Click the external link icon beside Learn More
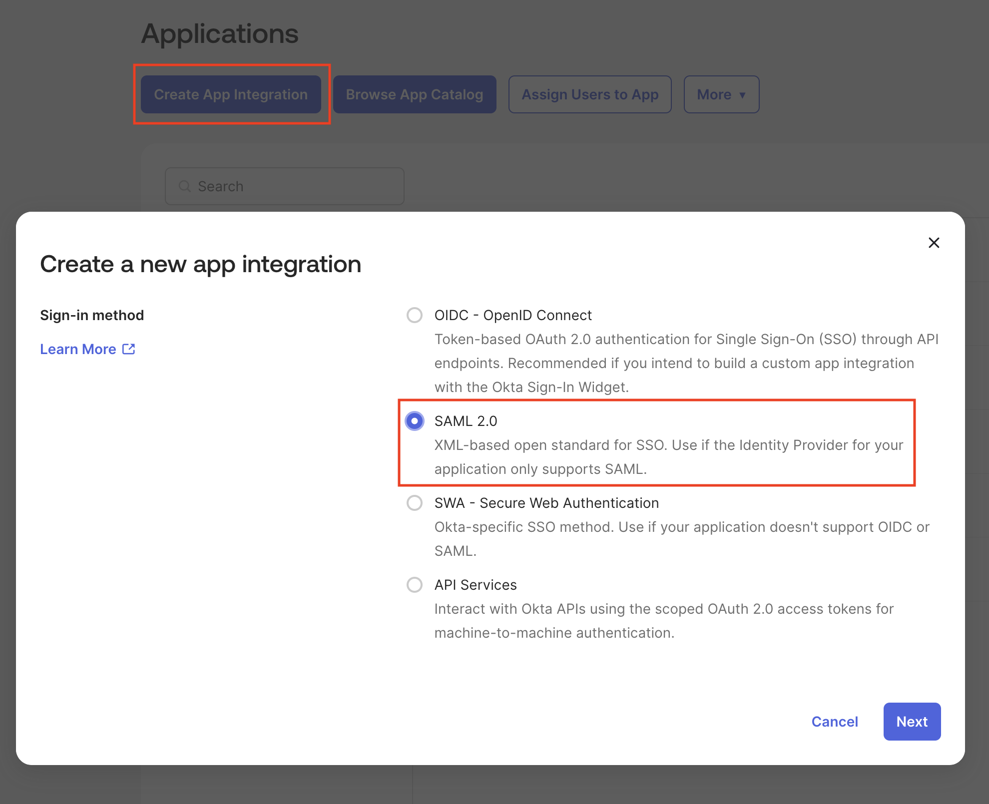 coord(129,349)
